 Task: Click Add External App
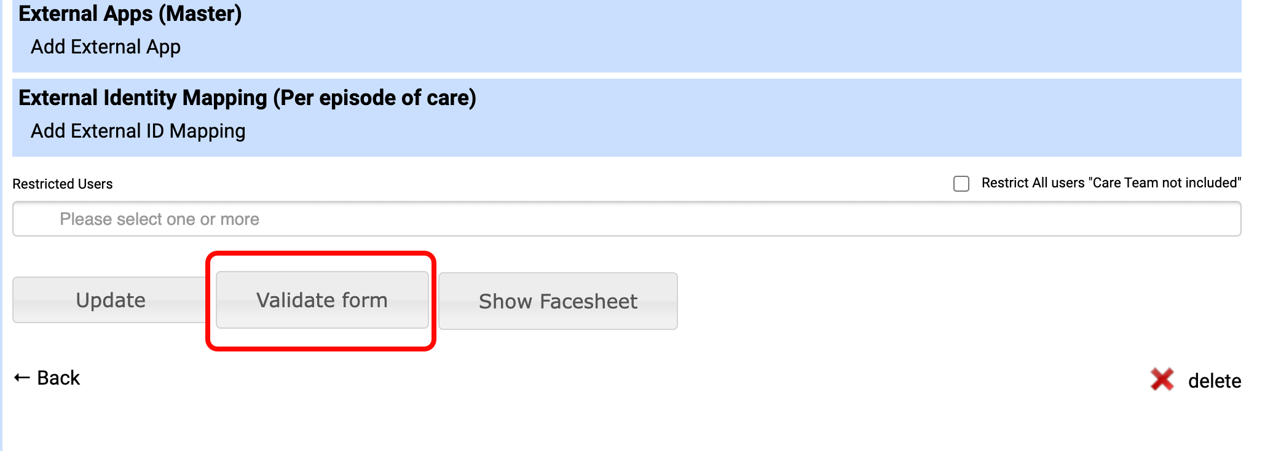106,47
